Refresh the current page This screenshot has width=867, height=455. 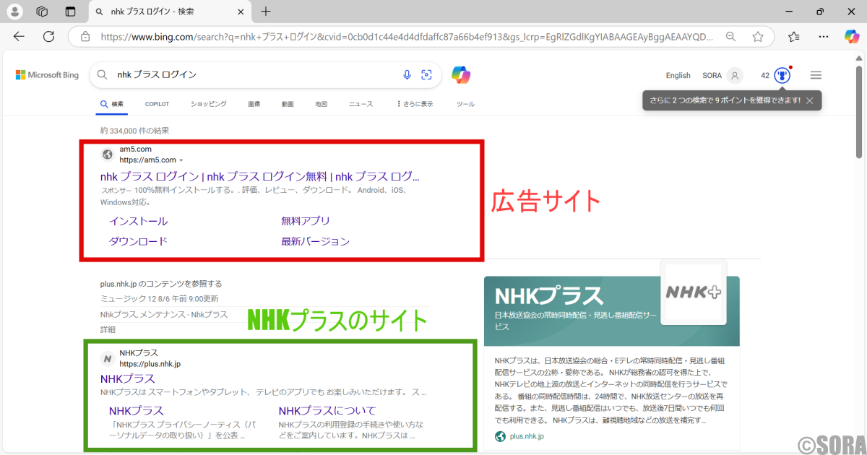pos(48,36)
